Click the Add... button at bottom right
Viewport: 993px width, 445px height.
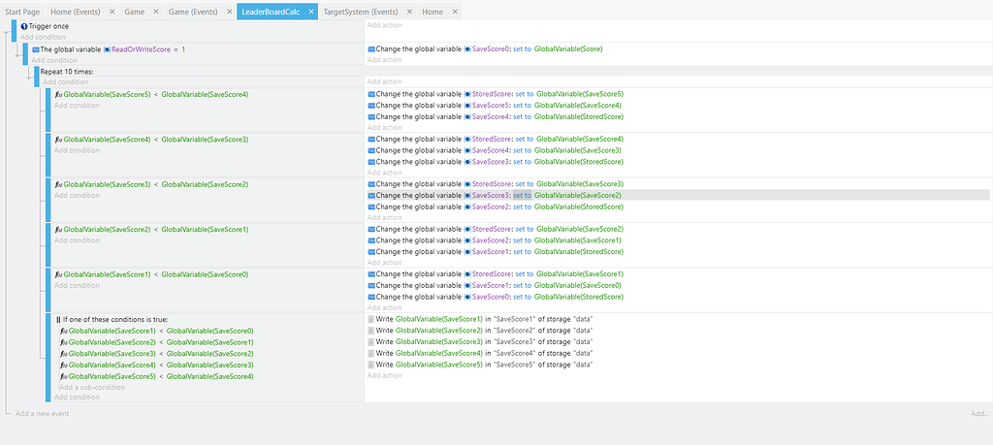click(979, 413)
